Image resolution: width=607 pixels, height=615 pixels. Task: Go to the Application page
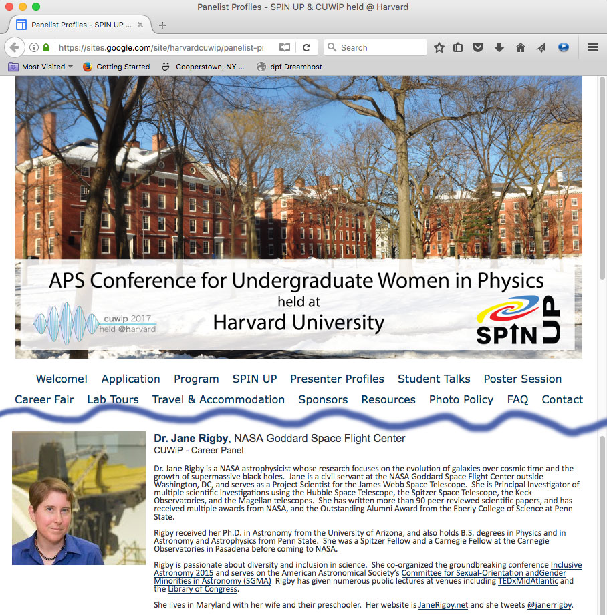tap(131, 379)
